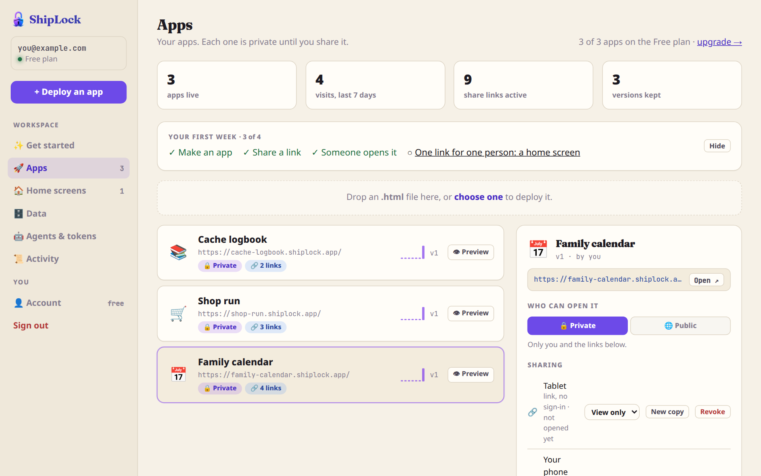Open Cache logbook 2 links badge
Screen dimensions: 761x476
pyautogui.click(x=266, y=266)
